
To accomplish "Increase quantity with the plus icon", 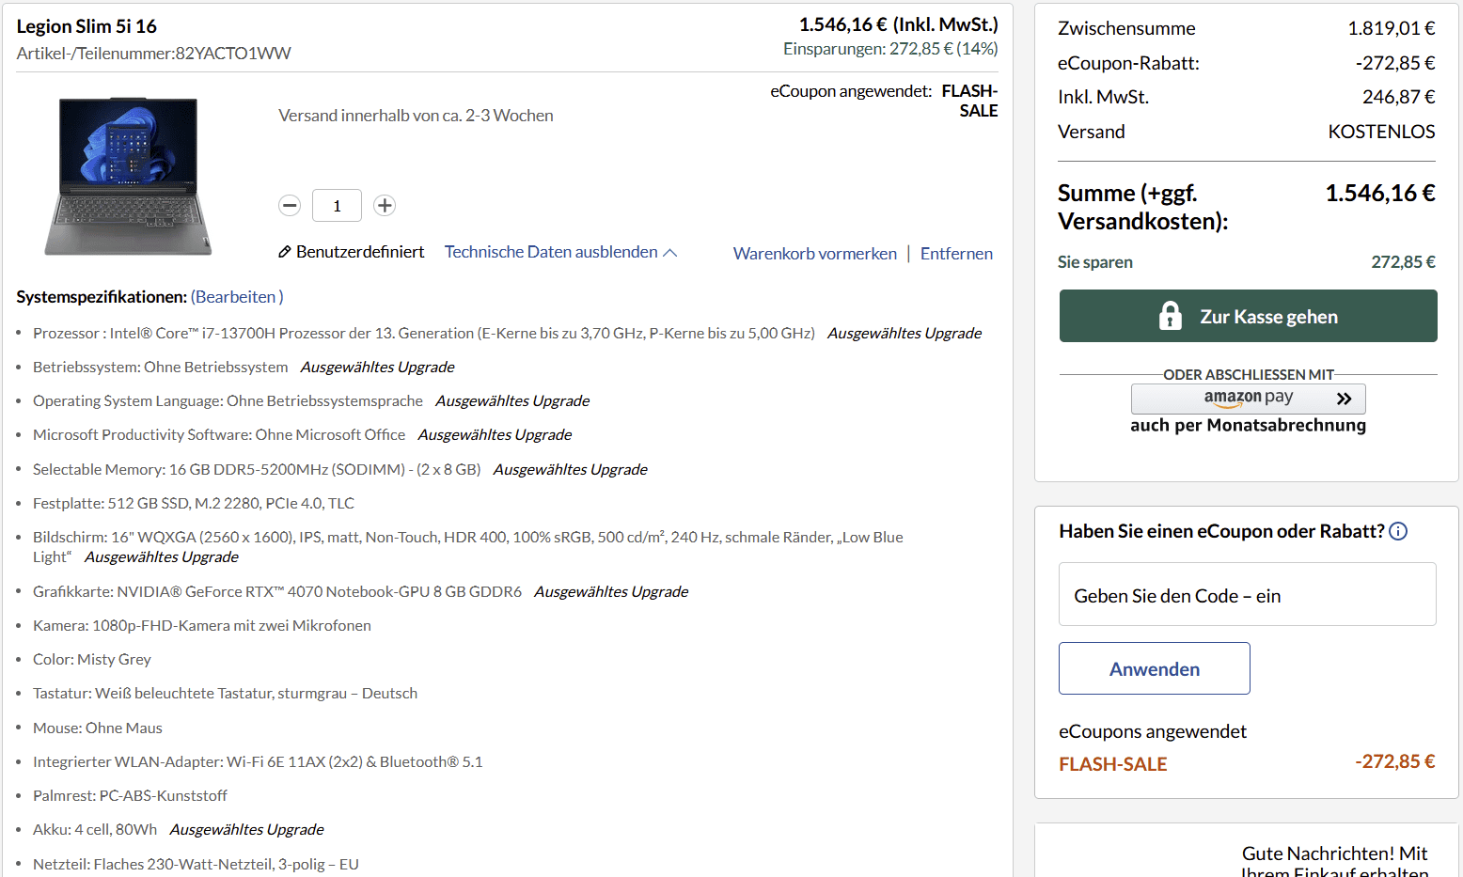I will pos(385,205).
